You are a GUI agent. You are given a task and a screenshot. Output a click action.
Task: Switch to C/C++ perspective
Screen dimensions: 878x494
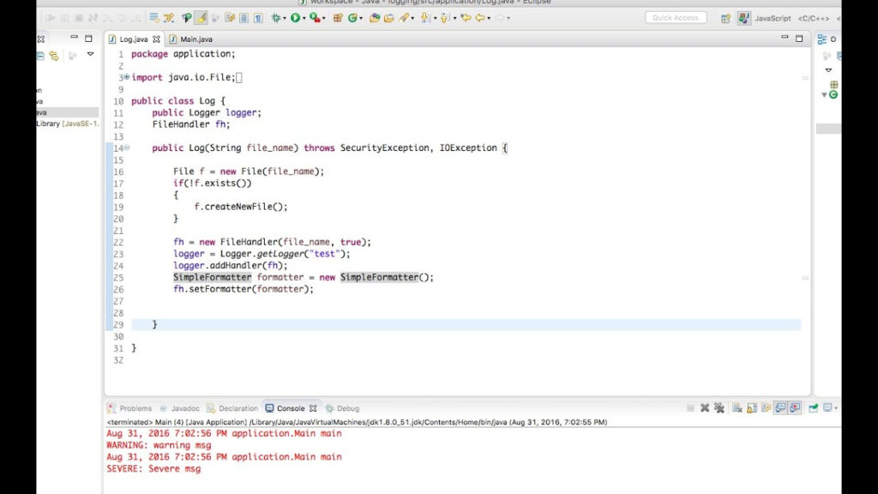[814, 19]
